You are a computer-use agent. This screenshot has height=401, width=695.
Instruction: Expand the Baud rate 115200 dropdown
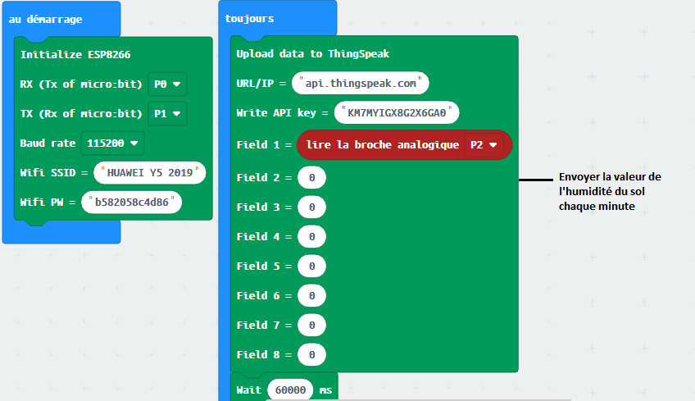[112, 144]
